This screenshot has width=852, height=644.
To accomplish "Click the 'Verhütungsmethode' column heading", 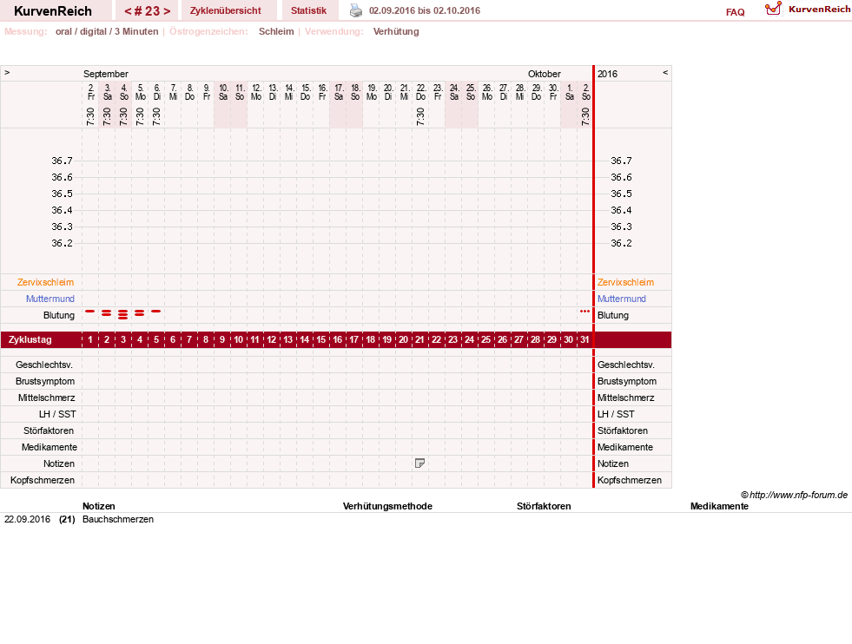I will tap(387, 506).
